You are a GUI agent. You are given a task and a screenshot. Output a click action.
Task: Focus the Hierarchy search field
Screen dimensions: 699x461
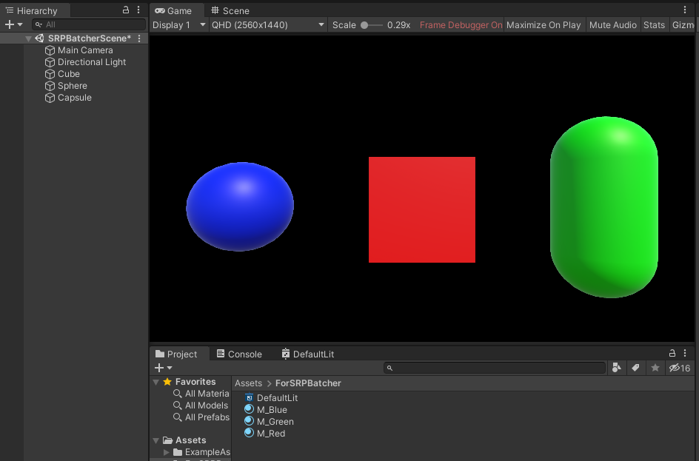pos(89,25)
